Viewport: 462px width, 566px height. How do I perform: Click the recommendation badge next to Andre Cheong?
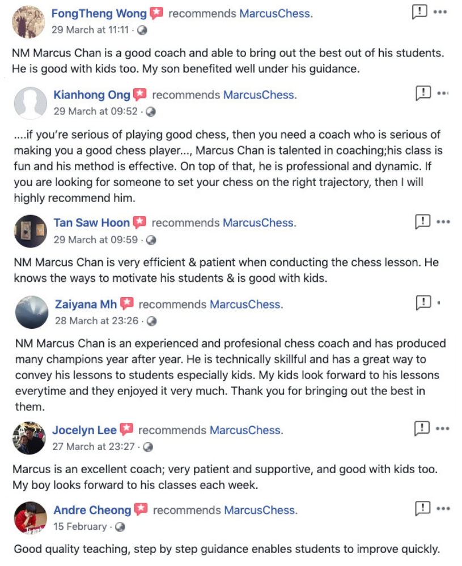(x=139, y=509)
